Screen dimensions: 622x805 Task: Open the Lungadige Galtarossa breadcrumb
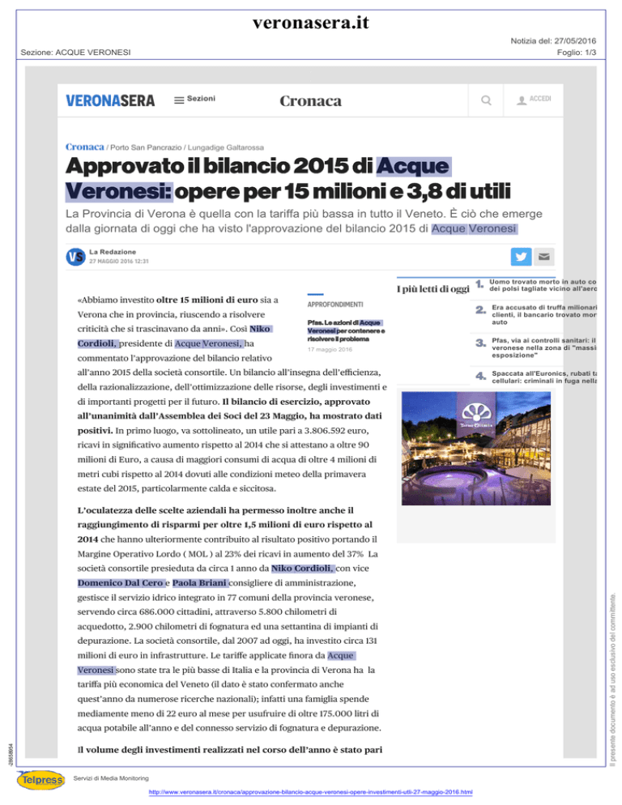tap(225, 147)
